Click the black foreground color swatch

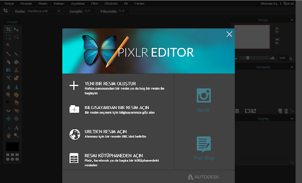12,147
